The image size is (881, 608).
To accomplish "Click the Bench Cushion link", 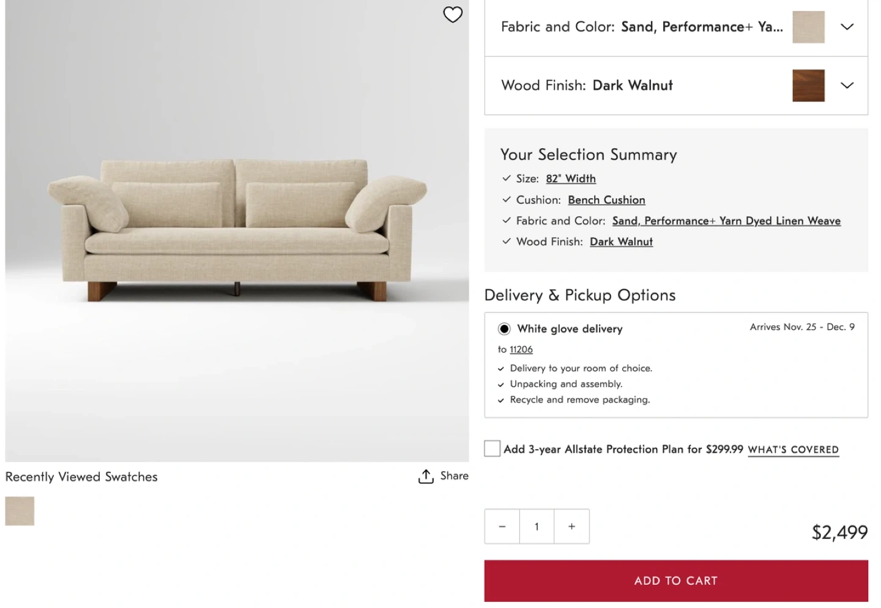I will pos(606,200).
